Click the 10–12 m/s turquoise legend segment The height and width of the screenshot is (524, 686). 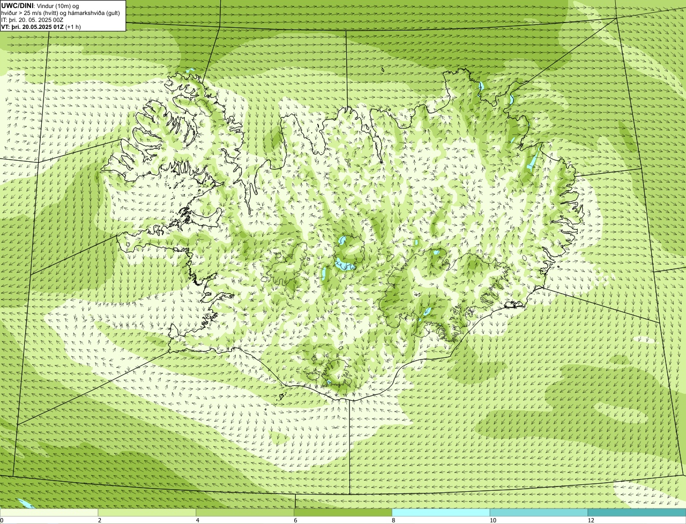(539, 512)
